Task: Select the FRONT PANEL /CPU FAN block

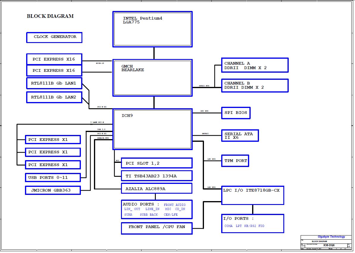Action: tap(157, 228)
